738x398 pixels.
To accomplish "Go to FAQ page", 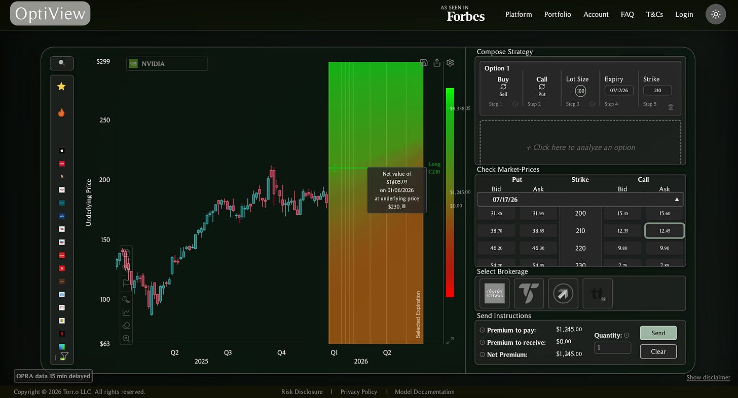I will [628, 14].
